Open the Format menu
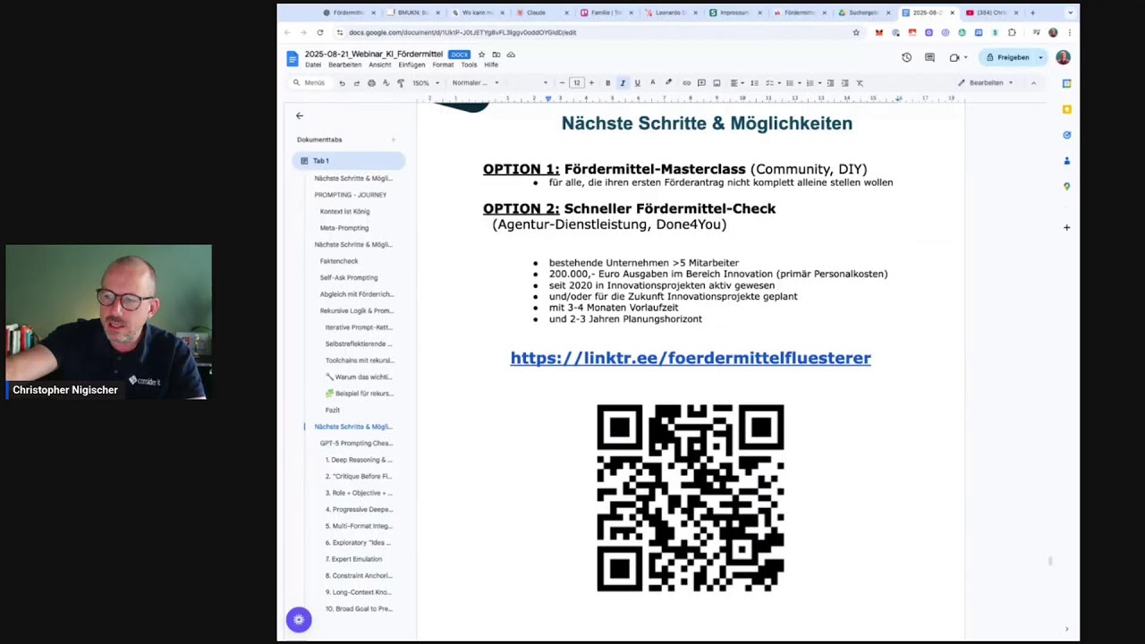 [443, 65]
